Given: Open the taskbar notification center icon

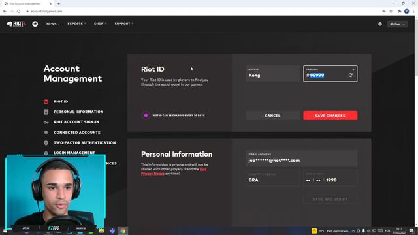Looking at the screenshot, I should click(411, 231).
